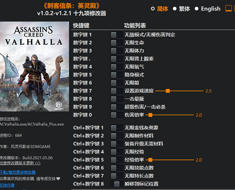Switch language to English radio button

point(197,9)
